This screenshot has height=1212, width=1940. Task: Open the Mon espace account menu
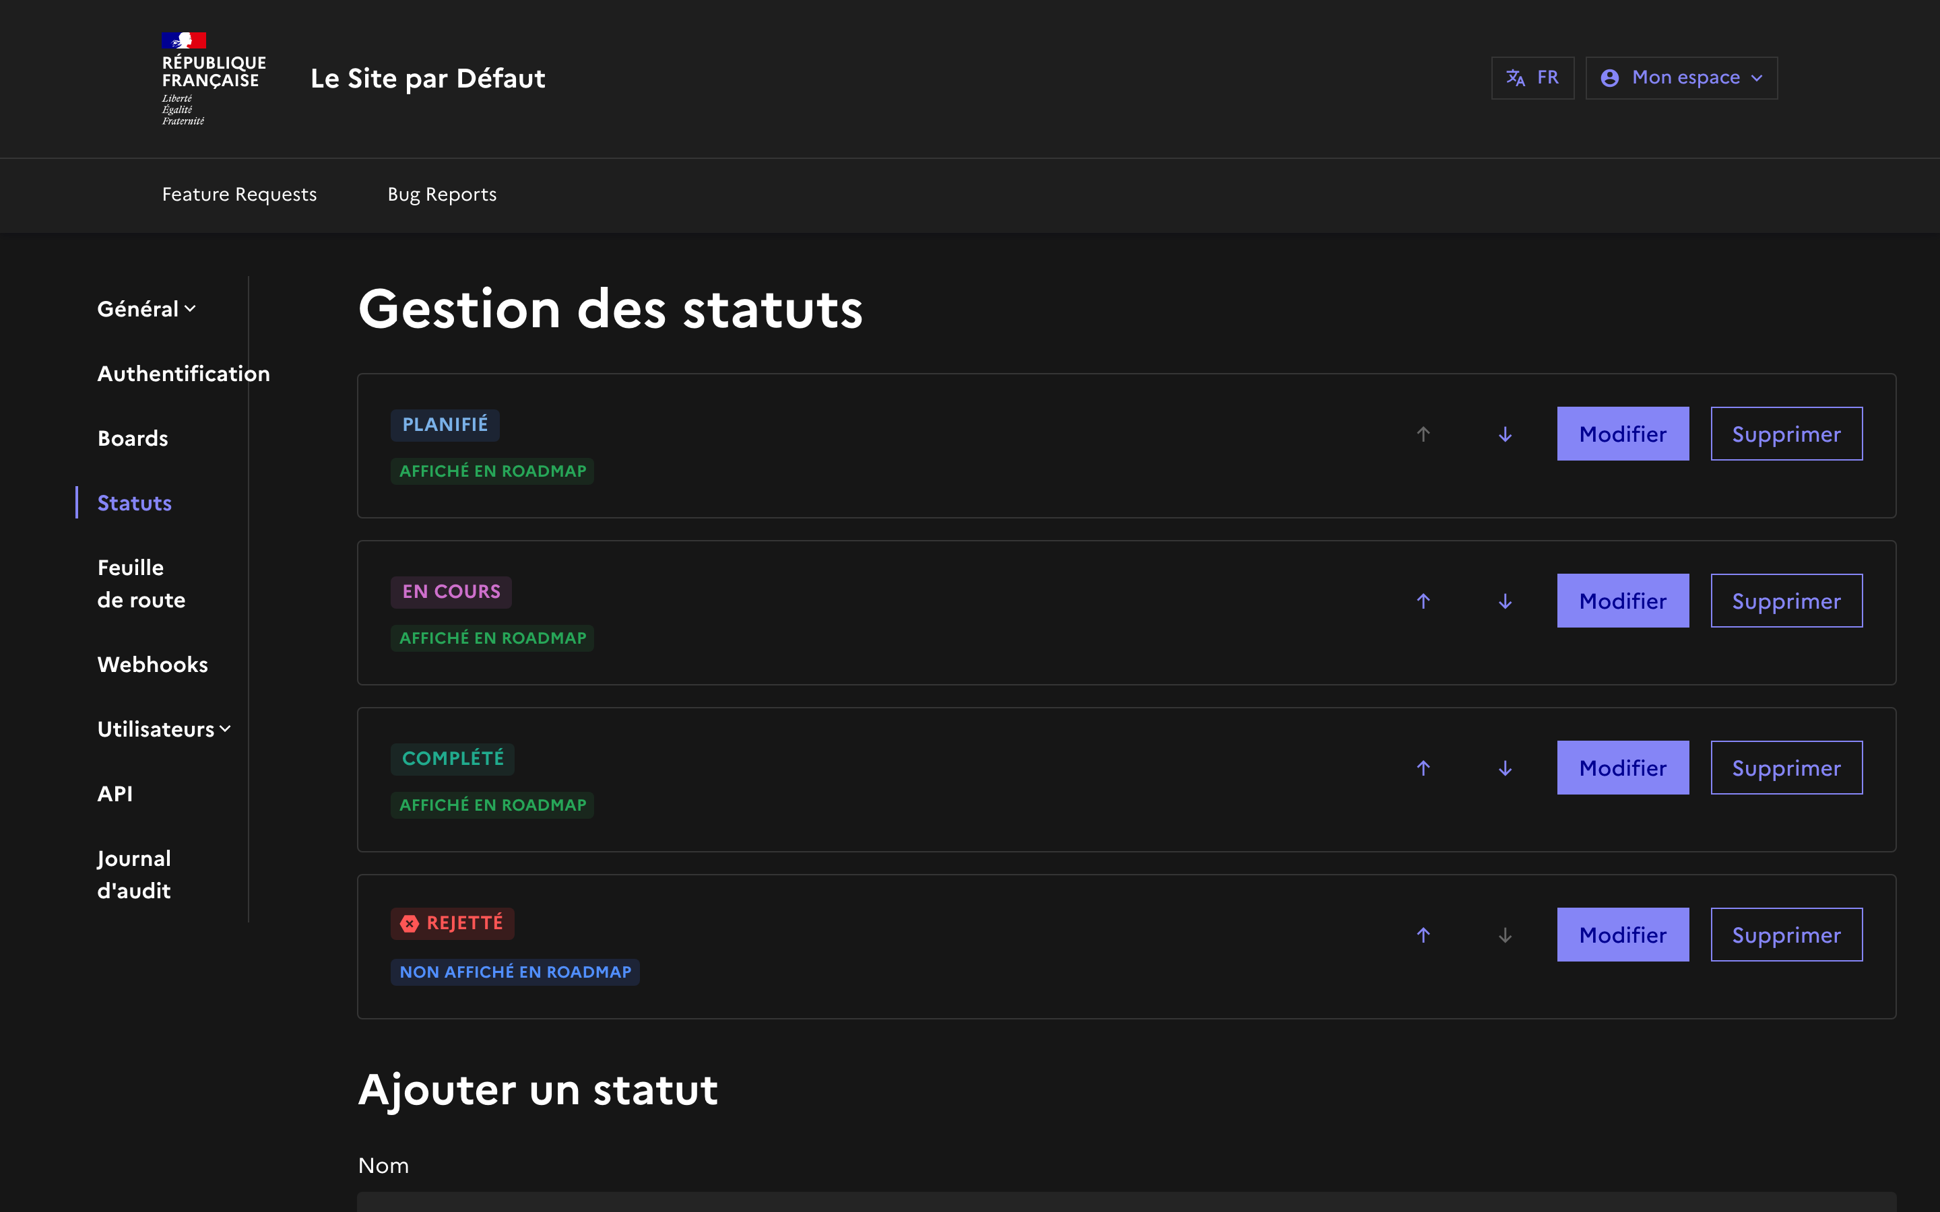pyautogui.click(x=1681, y=77)
